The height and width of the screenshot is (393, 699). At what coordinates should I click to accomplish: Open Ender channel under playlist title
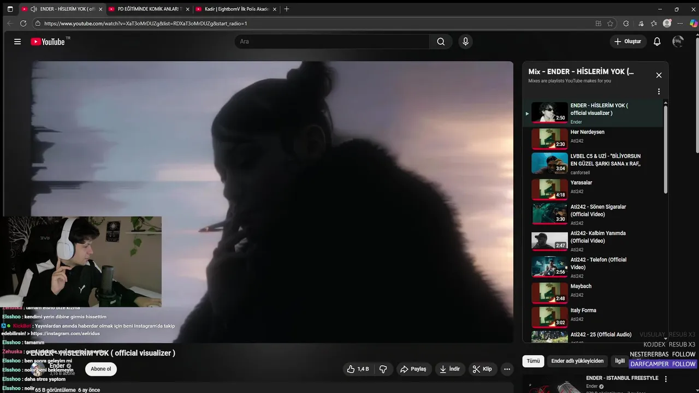[x=576, y=122]
